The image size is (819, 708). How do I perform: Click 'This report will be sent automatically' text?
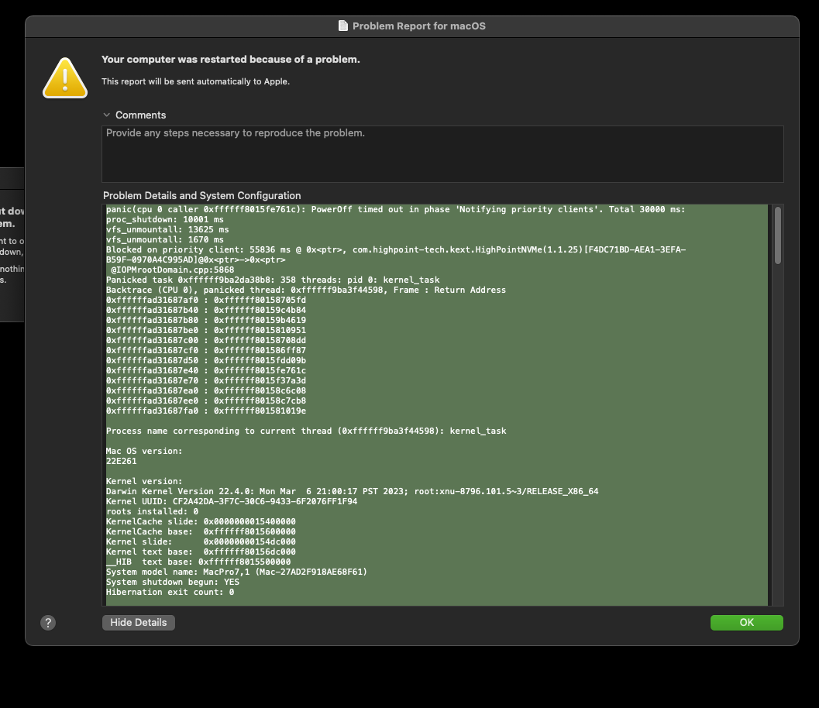(195, 81)
